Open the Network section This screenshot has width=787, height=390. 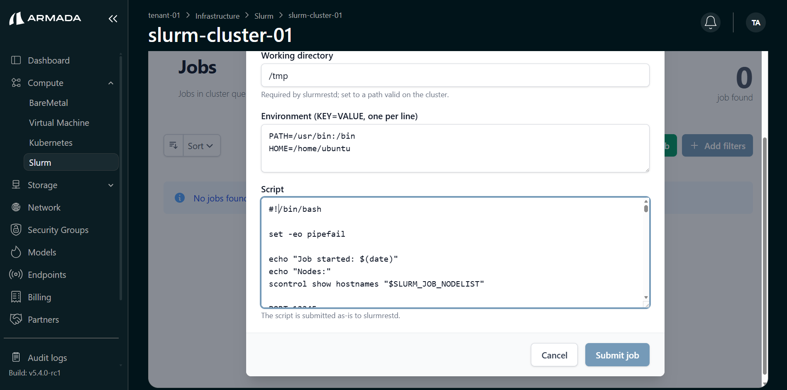coord(44,208)
